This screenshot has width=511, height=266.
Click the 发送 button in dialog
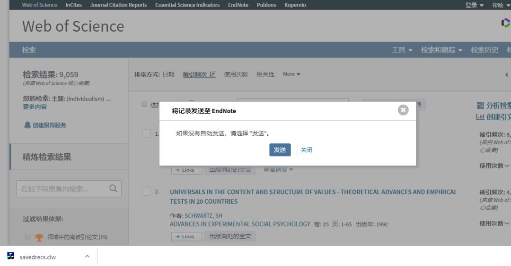point(280,150)
